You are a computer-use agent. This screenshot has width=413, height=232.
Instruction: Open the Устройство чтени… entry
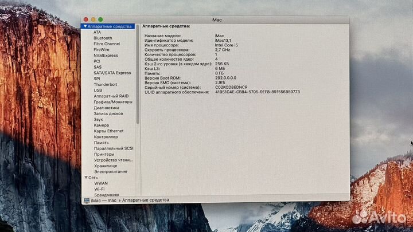point(113,160)
